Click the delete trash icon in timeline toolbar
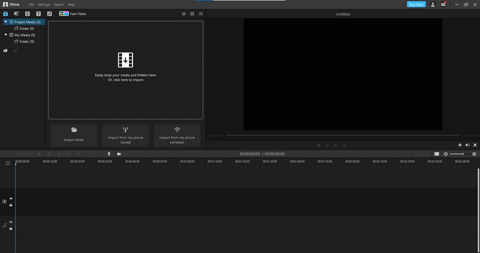 tap(59, 154)
